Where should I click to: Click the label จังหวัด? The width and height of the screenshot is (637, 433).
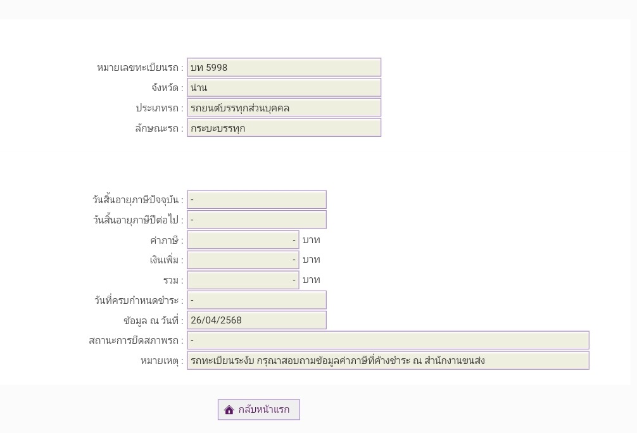tap(167, 88)
